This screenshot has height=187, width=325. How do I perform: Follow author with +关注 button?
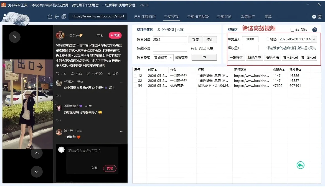click(115, 35)
